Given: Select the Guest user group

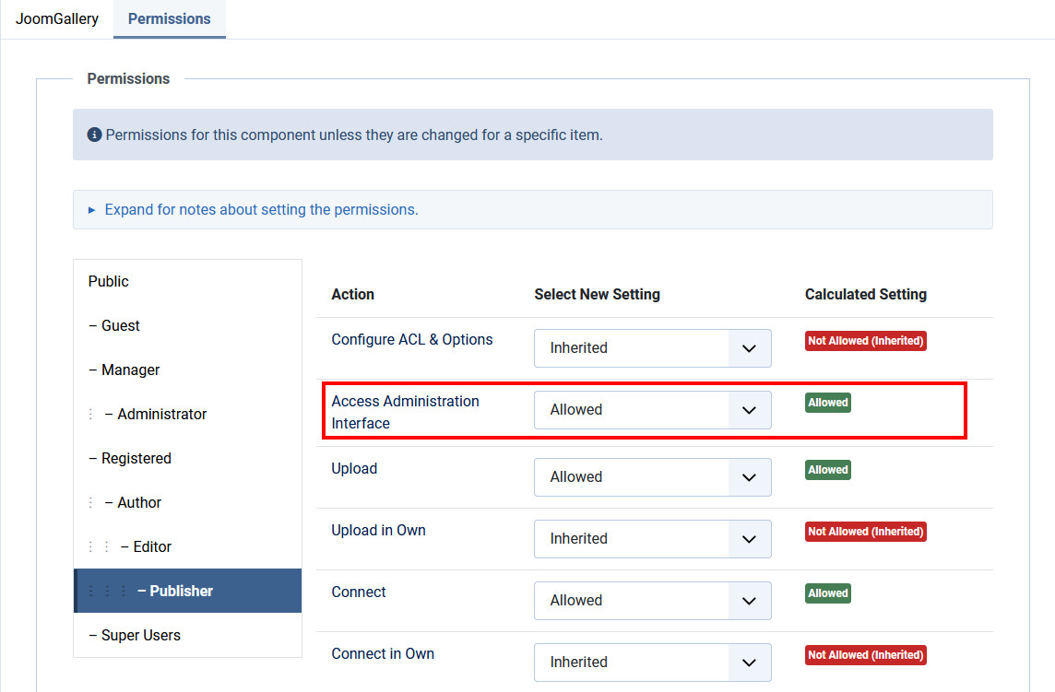Looking at the screenshot, I should [188, 325].
